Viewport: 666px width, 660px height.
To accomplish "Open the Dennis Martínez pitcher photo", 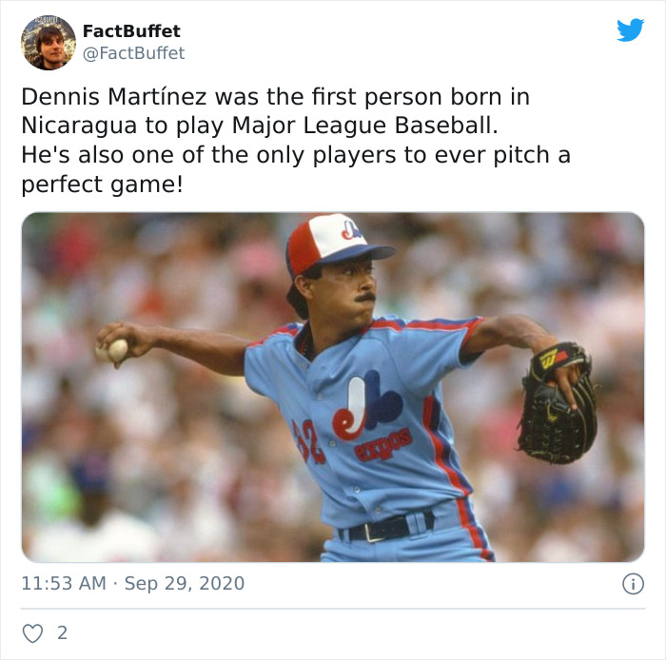I will 333,387.
